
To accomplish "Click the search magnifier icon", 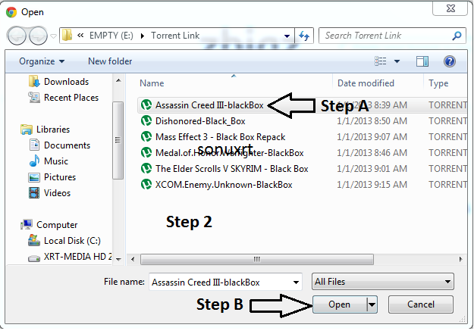I will 457,36.
